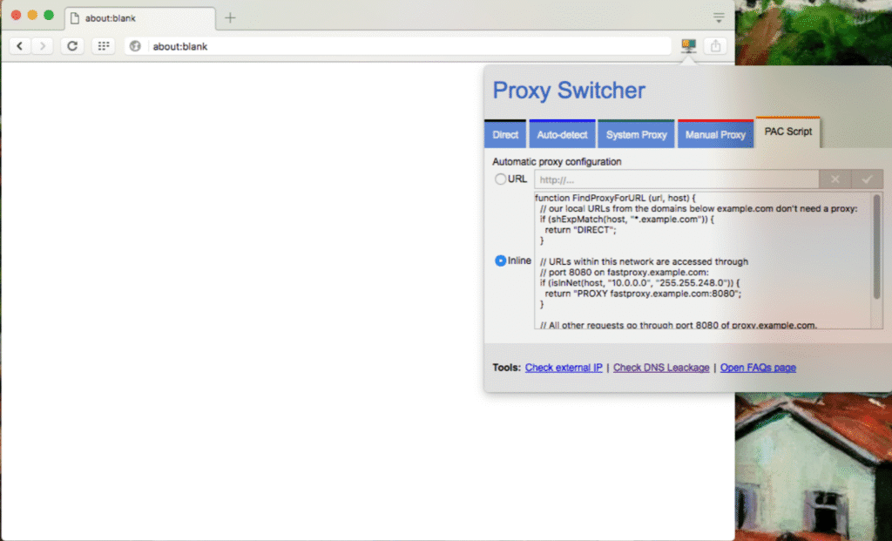892x541 pixels.
Task: Go back using the back arrow
Action: tap(20, 45)
